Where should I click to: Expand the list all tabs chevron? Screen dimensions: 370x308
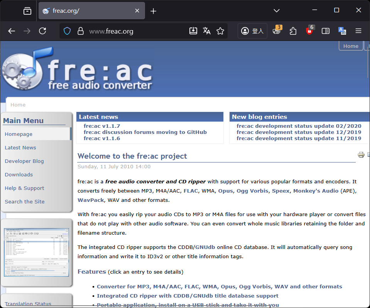(x=276, y=10)
